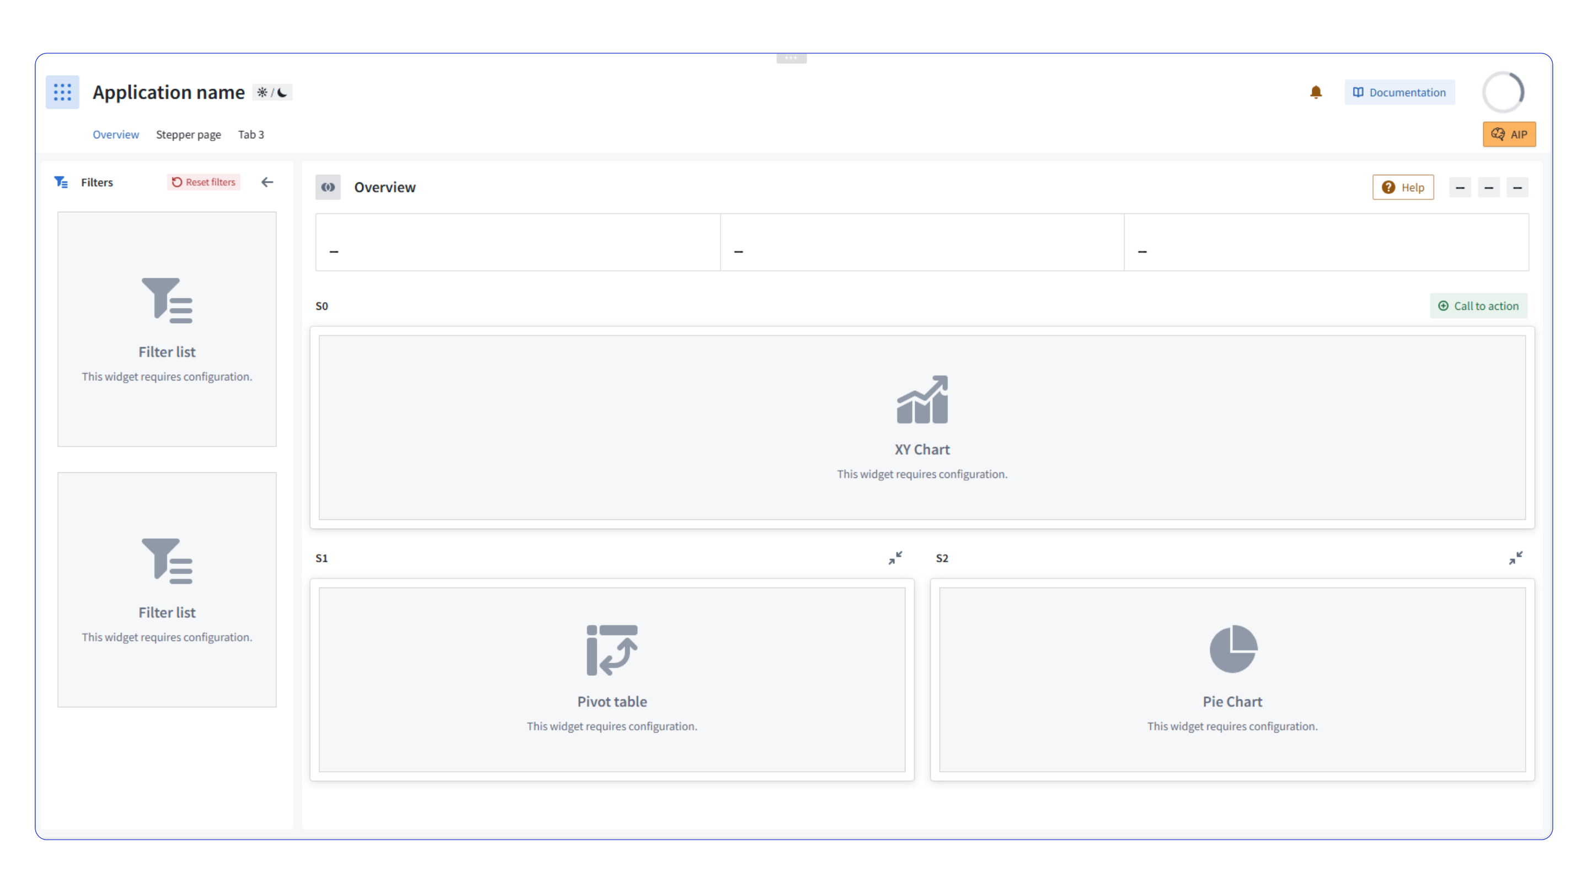Open notifications via the bell icon

[x=1316, y=92]
